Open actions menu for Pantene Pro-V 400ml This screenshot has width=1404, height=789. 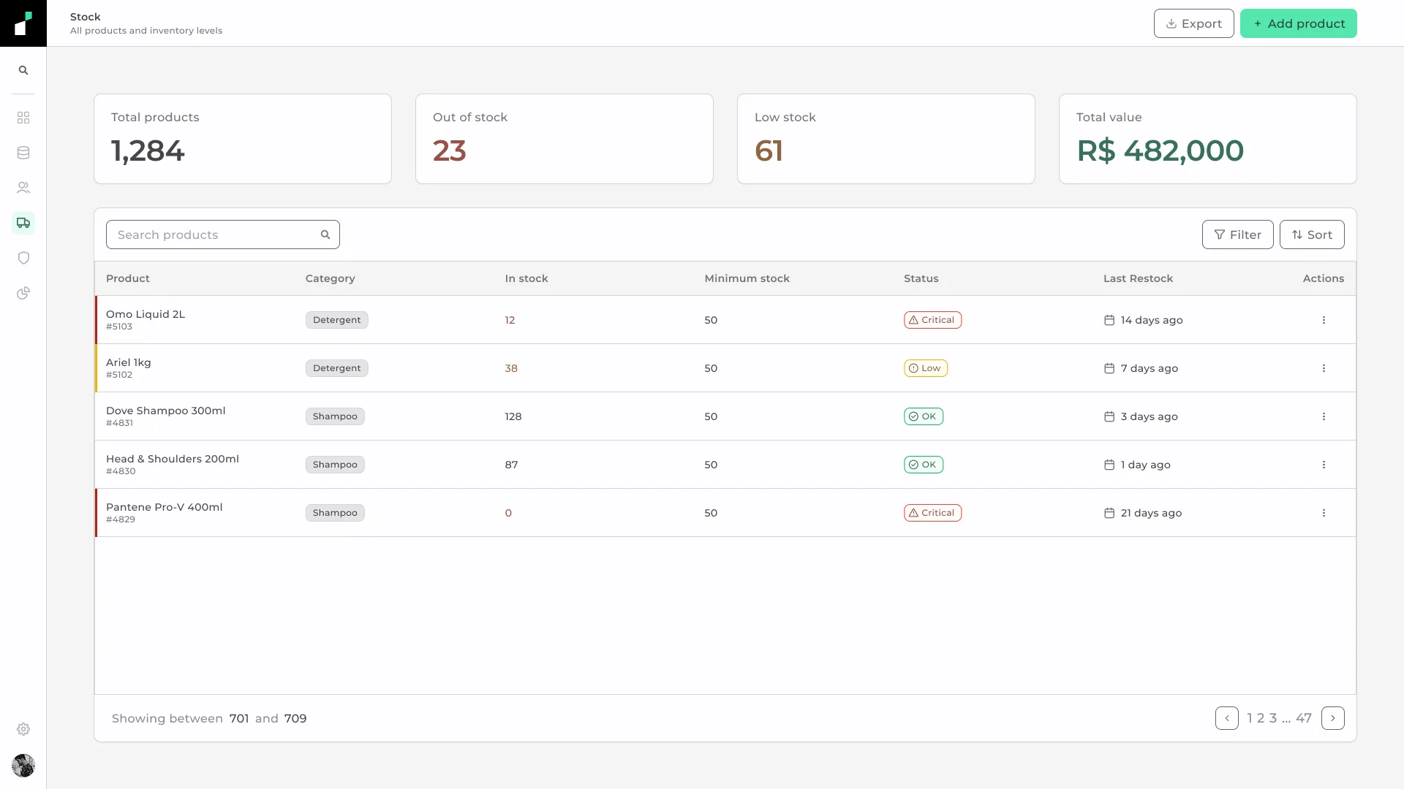(1324, 513)
